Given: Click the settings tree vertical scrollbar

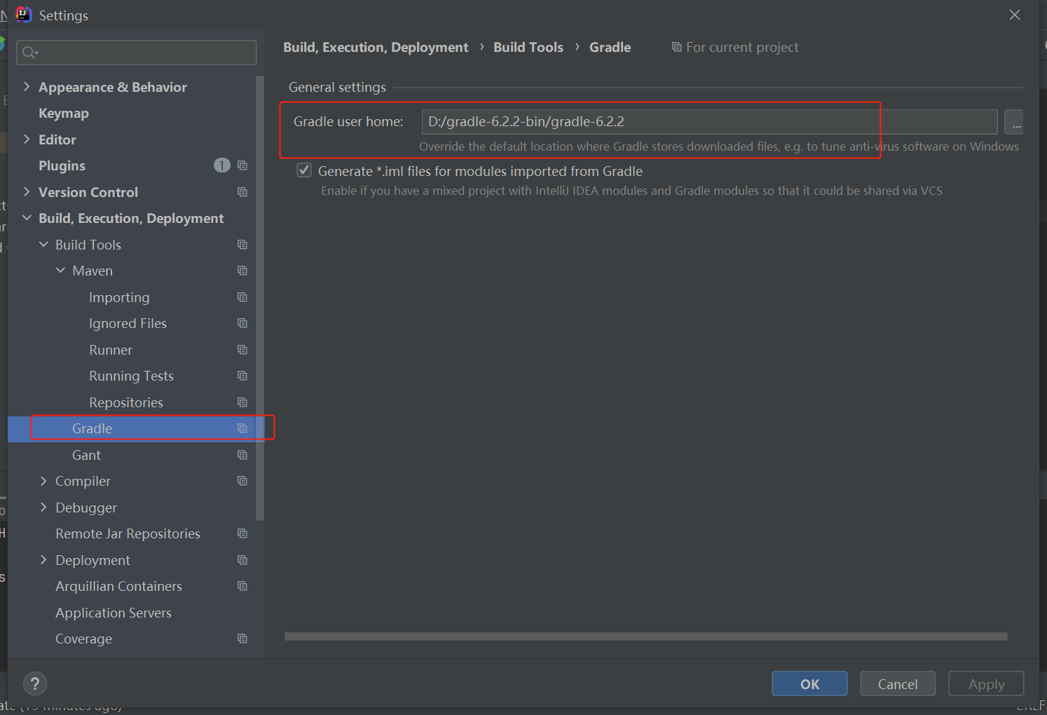Looking at the screenshot, I should pyautogui.click(x=260, y=298).
